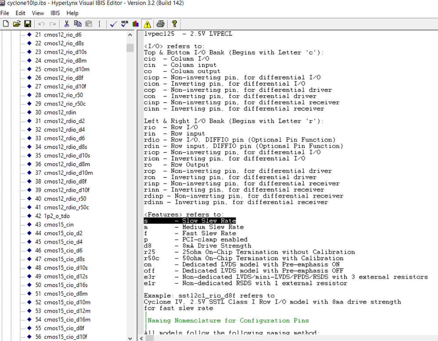The height and width of the screenshot is (341, 438).
Task: Click the vertical dashed line toolbar icon
Action: point(100,24)
